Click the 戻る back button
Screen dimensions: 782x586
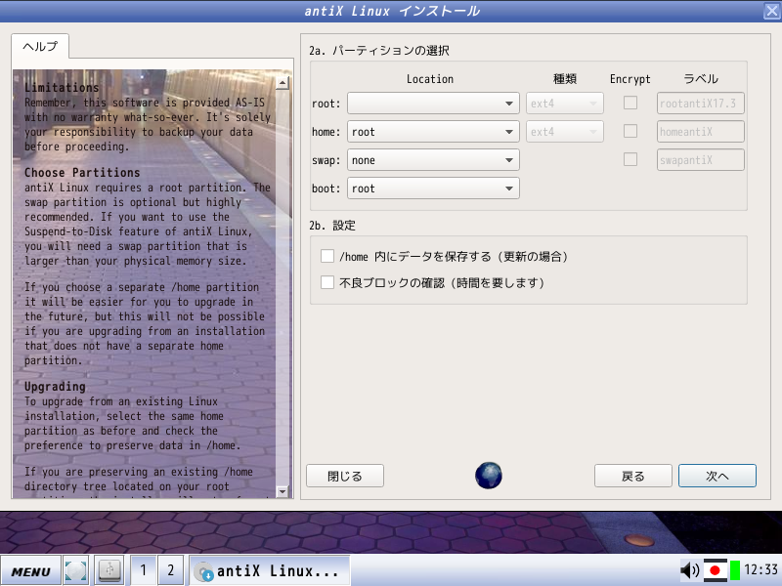633,476
